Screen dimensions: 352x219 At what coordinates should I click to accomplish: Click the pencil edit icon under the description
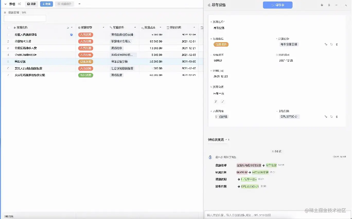(223, 102)
